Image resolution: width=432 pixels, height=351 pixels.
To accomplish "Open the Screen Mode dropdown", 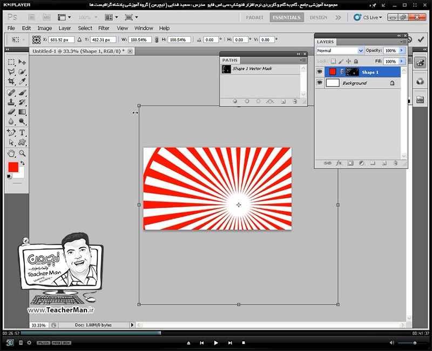I will pos(131,17).
